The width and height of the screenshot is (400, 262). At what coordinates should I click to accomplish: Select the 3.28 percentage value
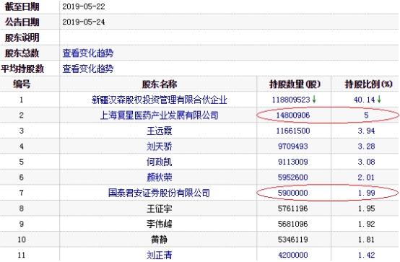tap(366, 147)
